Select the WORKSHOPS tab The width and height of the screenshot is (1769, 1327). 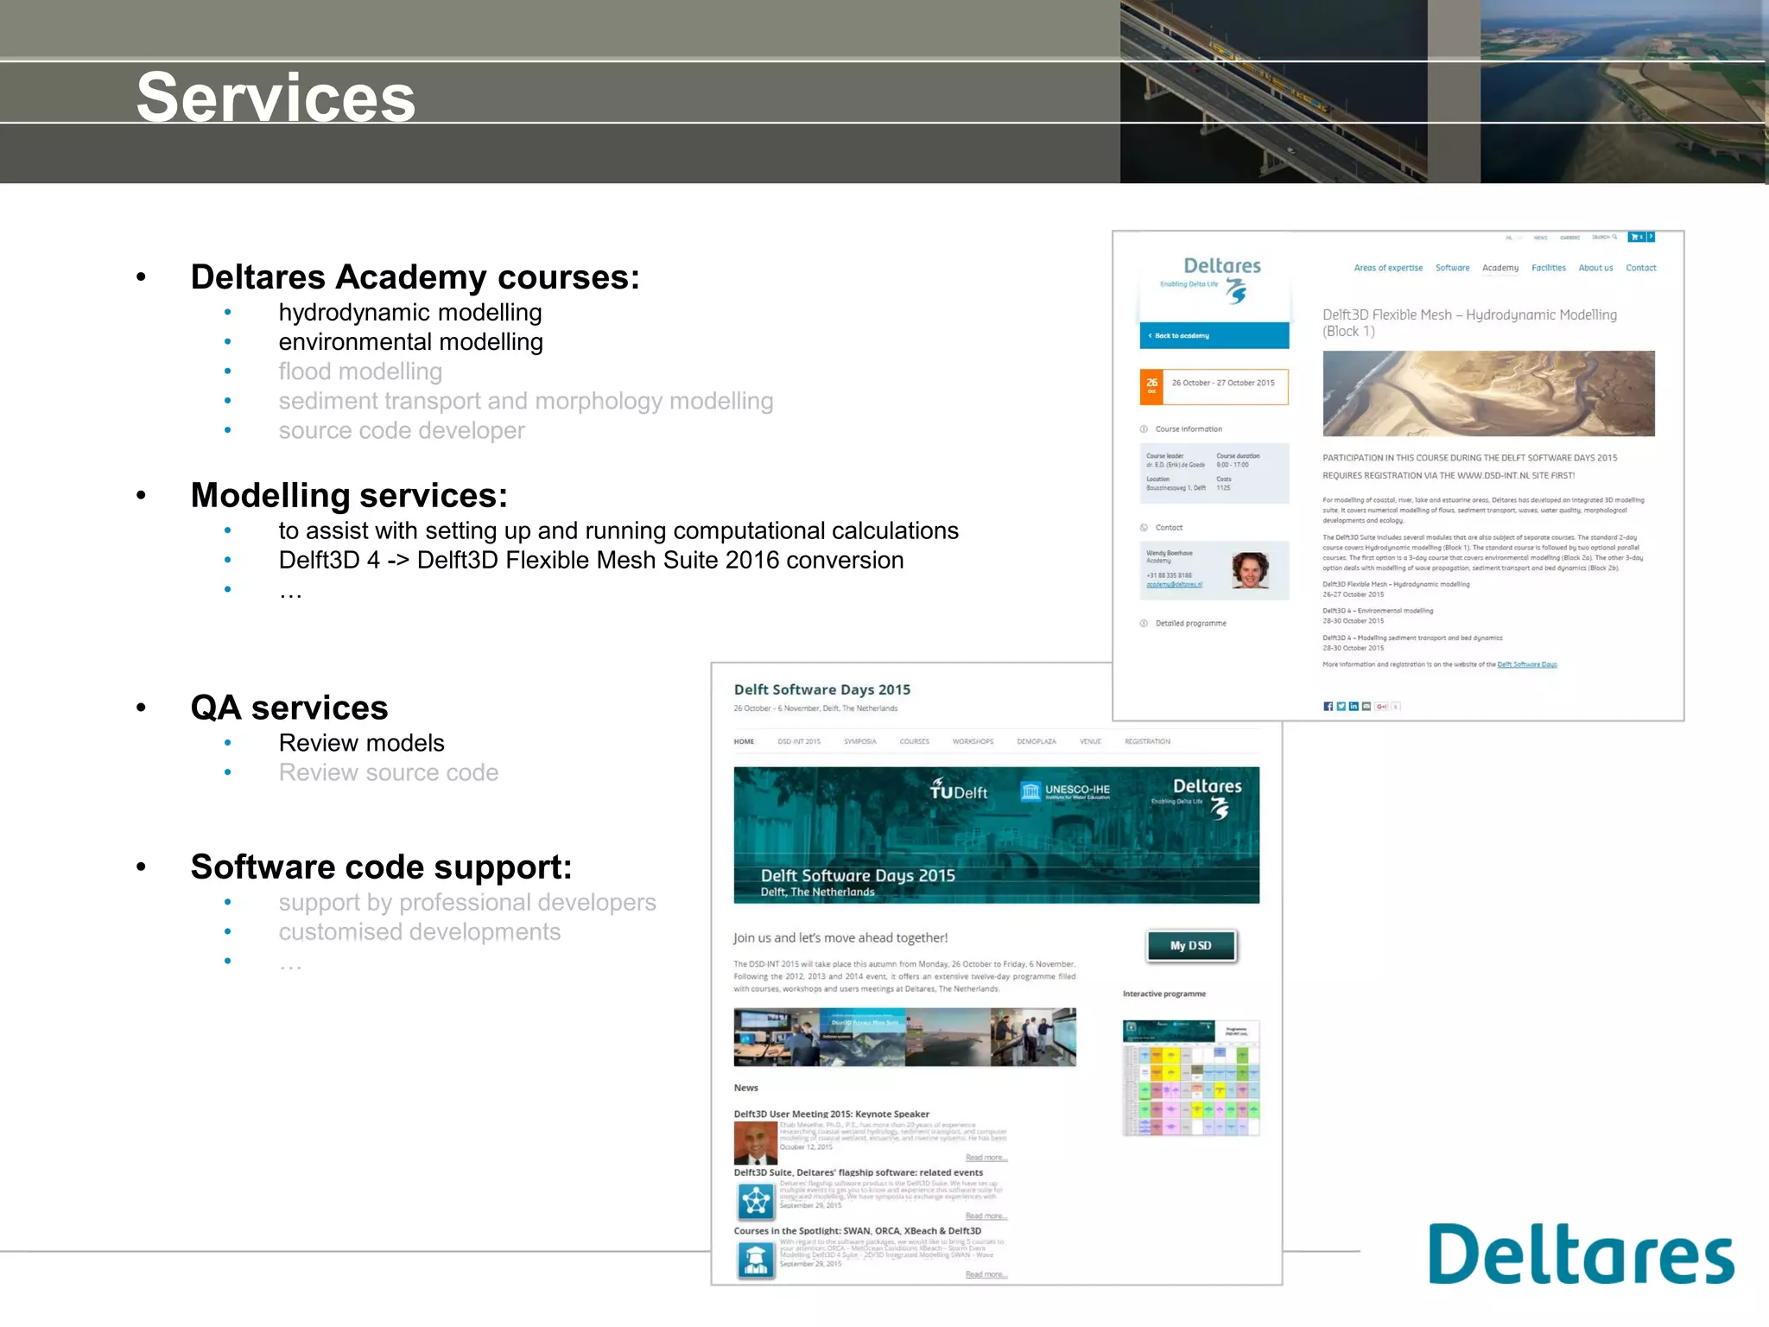(973, 741)
